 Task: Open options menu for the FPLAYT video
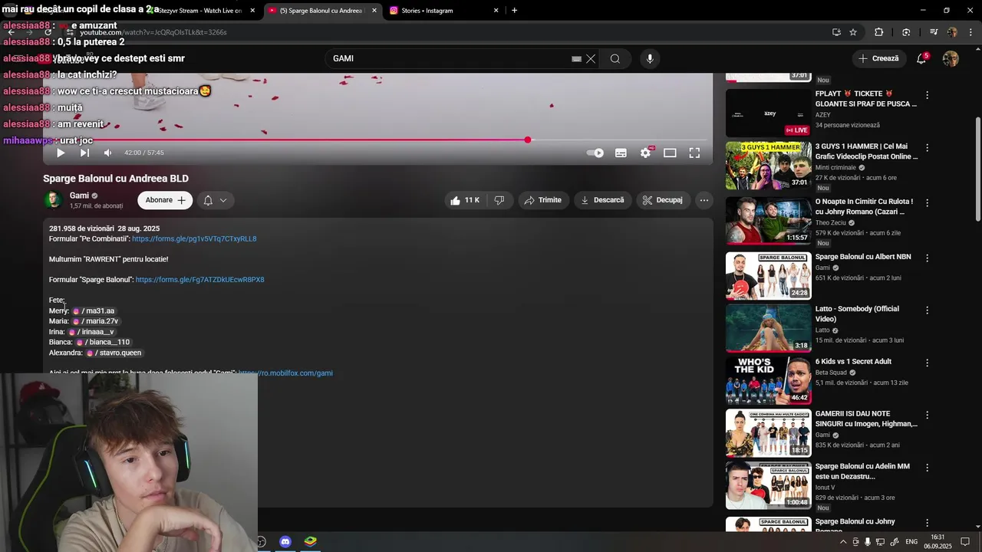pyautogui.click(x=927, y=95)
